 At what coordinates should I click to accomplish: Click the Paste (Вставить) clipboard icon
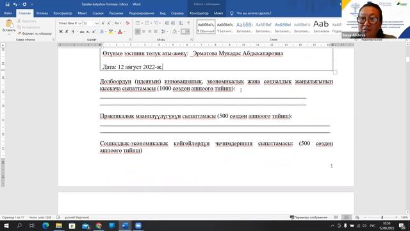coord(9,24)
